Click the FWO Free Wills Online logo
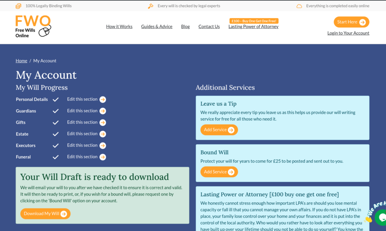Image resolution: width=386 pixels, height=231 pixels. coord(33,26)
